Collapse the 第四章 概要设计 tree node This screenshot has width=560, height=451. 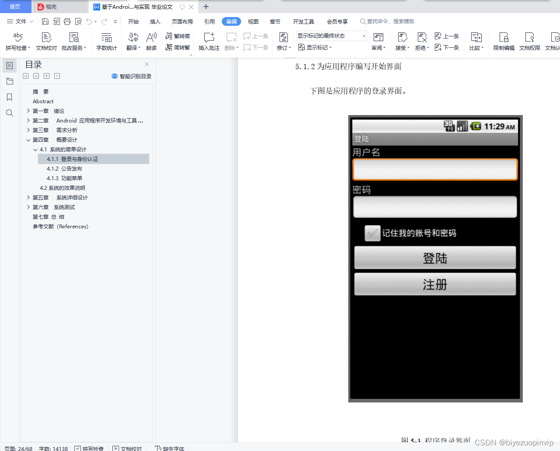pyautogui.click(x=28, y=140)
